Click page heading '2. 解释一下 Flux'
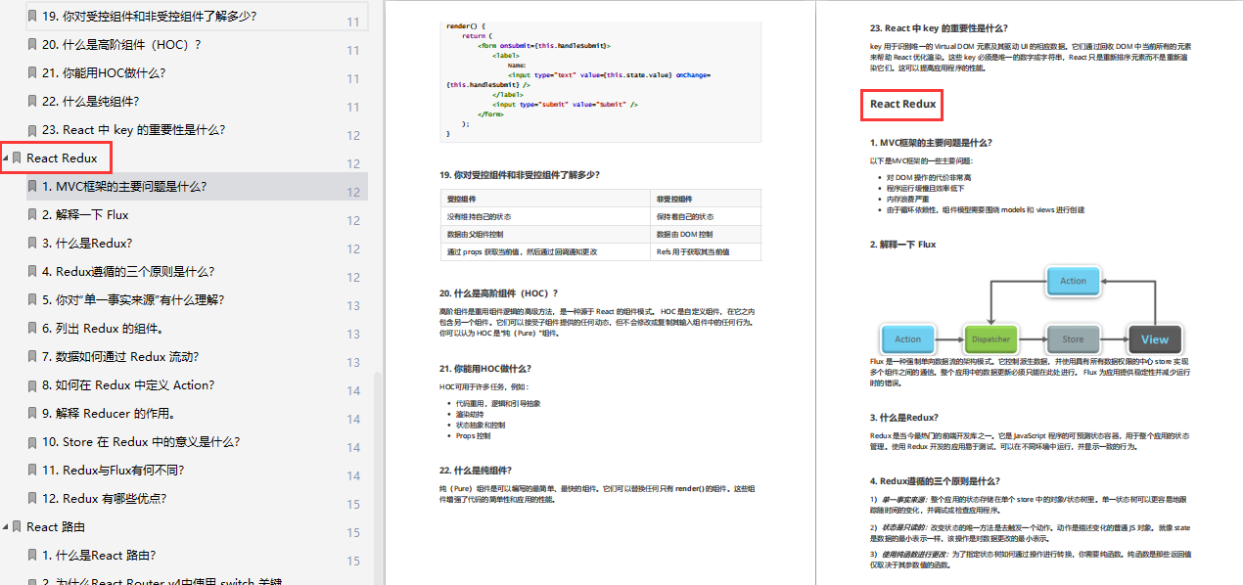This screenshot has height=585, width=1243. click(903, 245)
